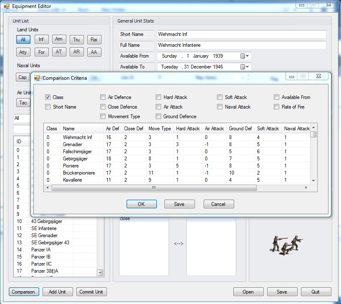
Task: Click Equipment Editor title bar icon
Action: (7, 6)
